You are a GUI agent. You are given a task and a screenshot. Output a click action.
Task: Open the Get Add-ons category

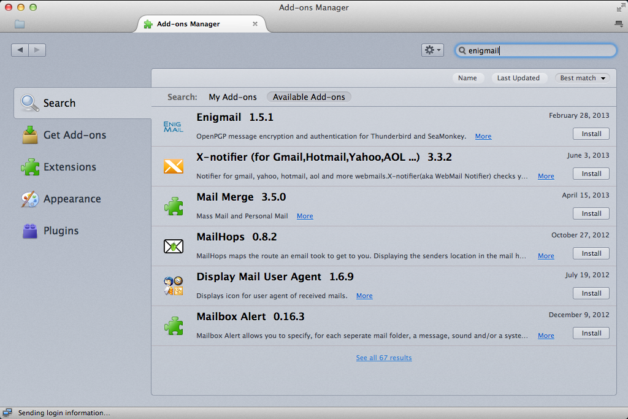click(83, 135)
